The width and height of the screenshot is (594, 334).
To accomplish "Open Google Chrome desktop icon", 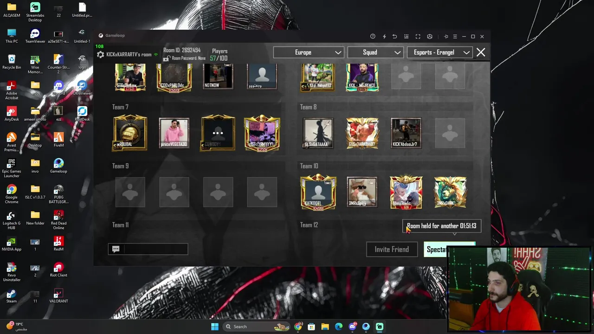I will 12,194.
